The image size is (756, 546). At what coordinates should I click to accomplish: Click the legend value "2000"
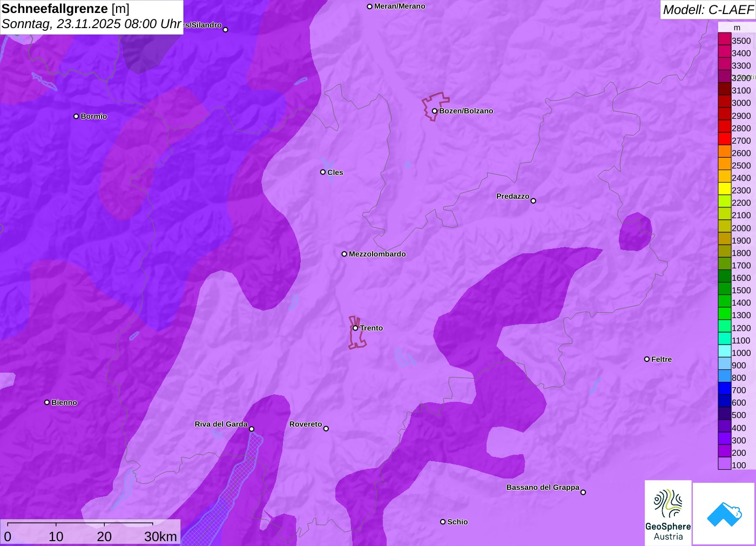(741, 228)
